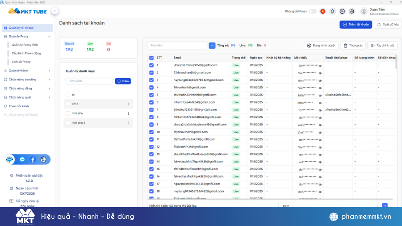402x226 pixels.
Task: Click the Vietnam flag language icon
Action: coord(322,12)
